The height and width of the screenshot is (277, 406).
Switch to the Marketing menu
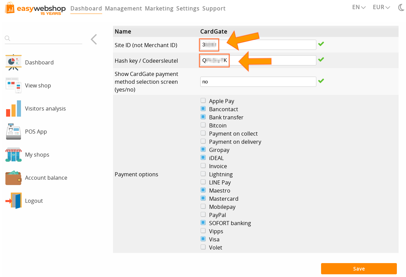coord(159,8)
